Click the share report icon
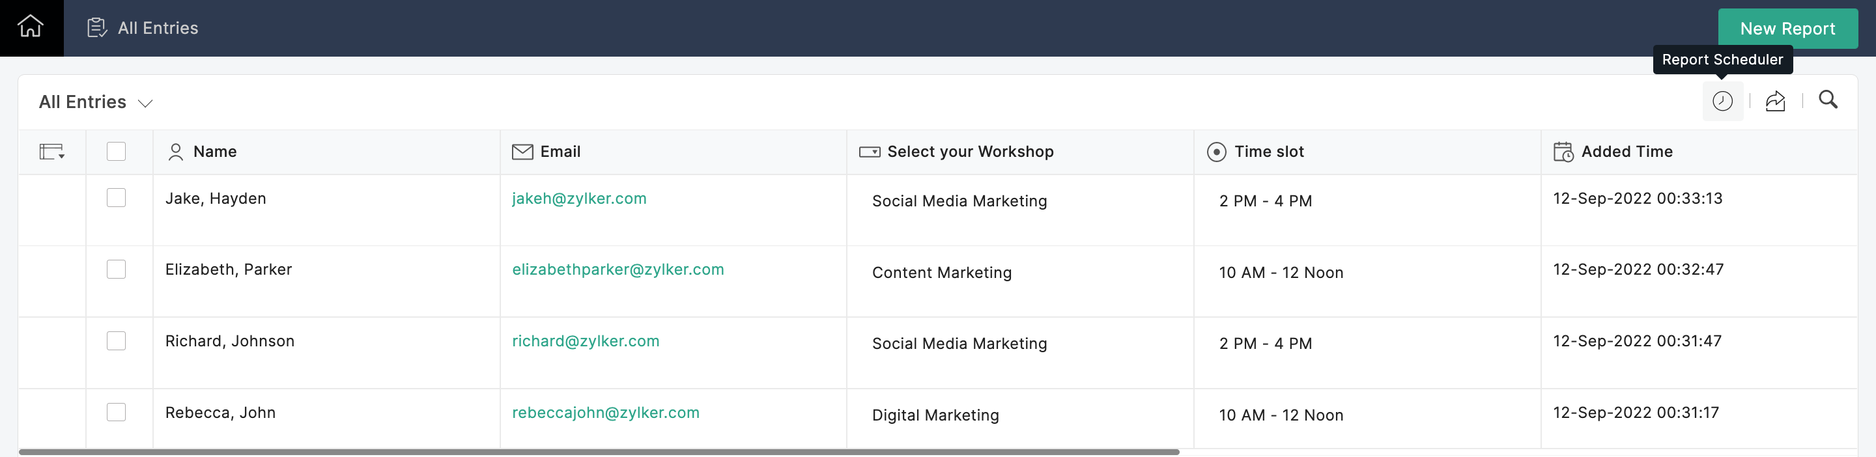 click(1775, 101)
